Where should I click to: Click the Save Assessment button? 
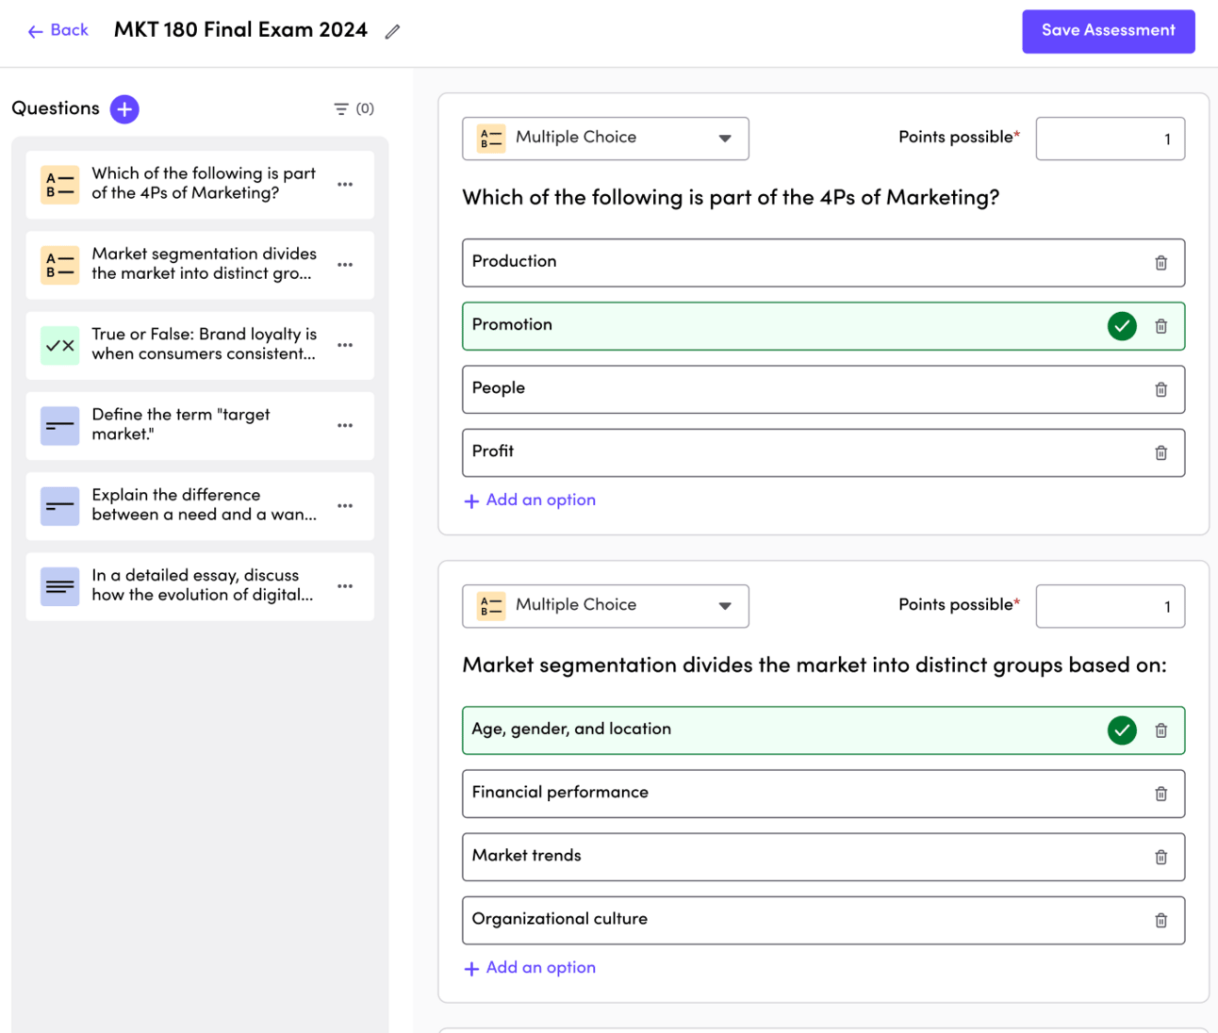[1109, 31]
